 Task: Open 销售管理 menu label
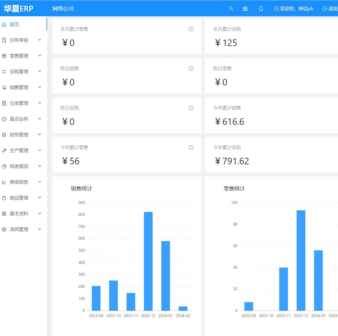click(x=19, y=88)
